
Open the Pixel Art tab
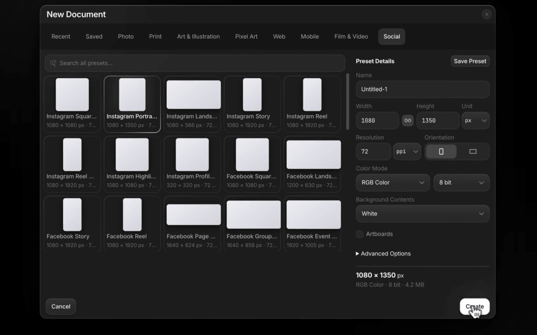(246, 37)
